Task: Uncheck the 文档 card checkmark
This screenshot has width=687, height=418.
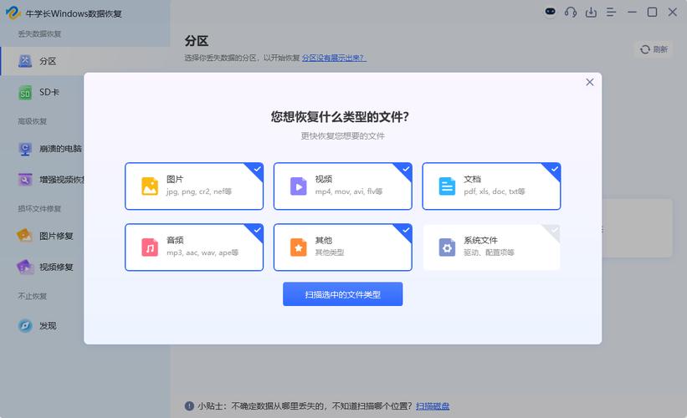Action: click(x=554, y=169)
